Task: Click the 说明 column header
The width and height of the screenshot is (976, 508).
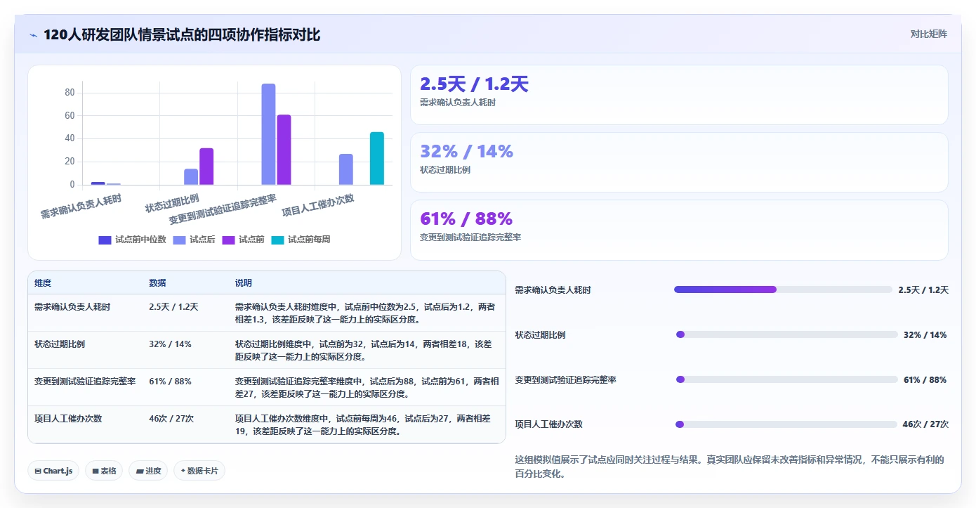Action: coord(244,283)
